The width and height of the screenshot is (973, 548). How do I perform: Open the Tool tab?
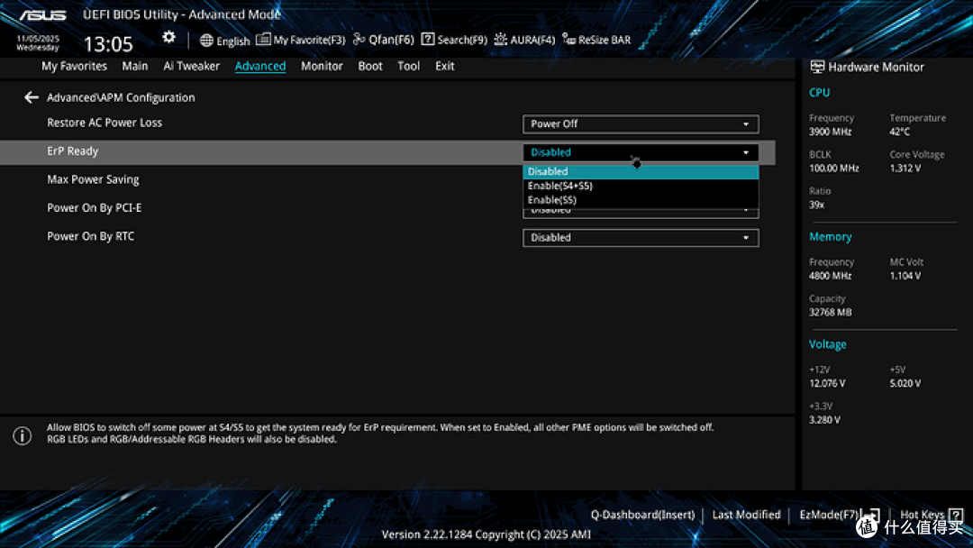[408, 66]
